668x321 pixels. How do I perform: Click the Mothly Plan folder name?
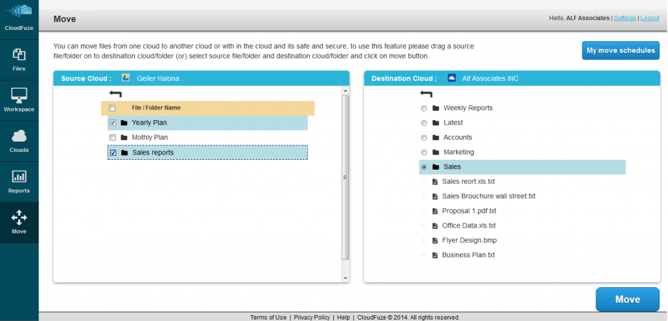coord(149,138)
